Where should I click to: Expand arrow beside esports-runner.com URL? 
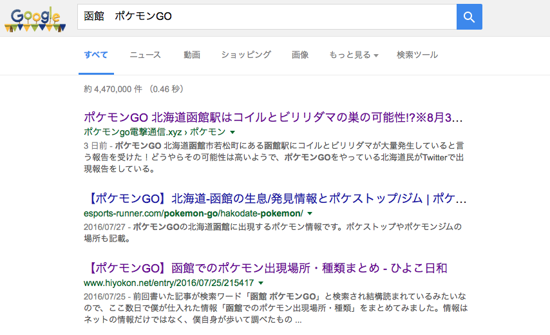(310, 213)
